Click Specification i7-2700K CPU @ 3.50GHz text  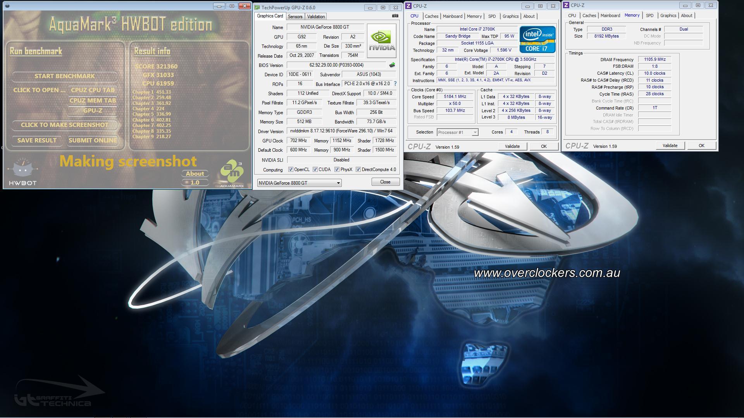tap(496, 60)
